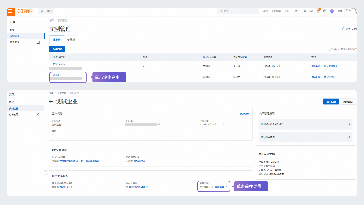Switch language via 简体
This screenshot has height=205, width=364.
click(340, 11)
